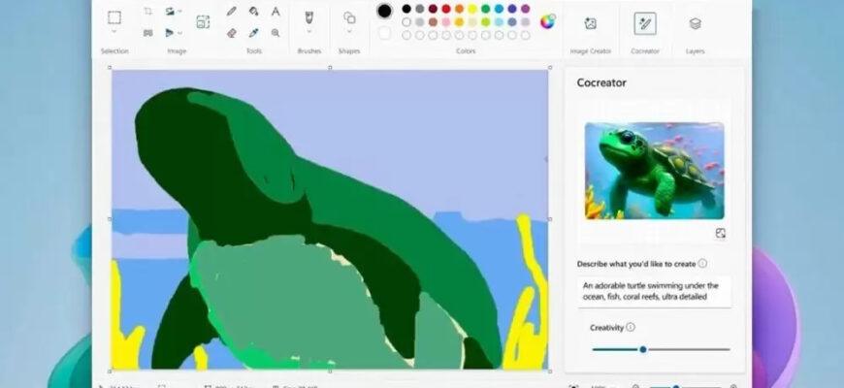
Task: Pick lavender swatch in second row
Action: point(525,22)
